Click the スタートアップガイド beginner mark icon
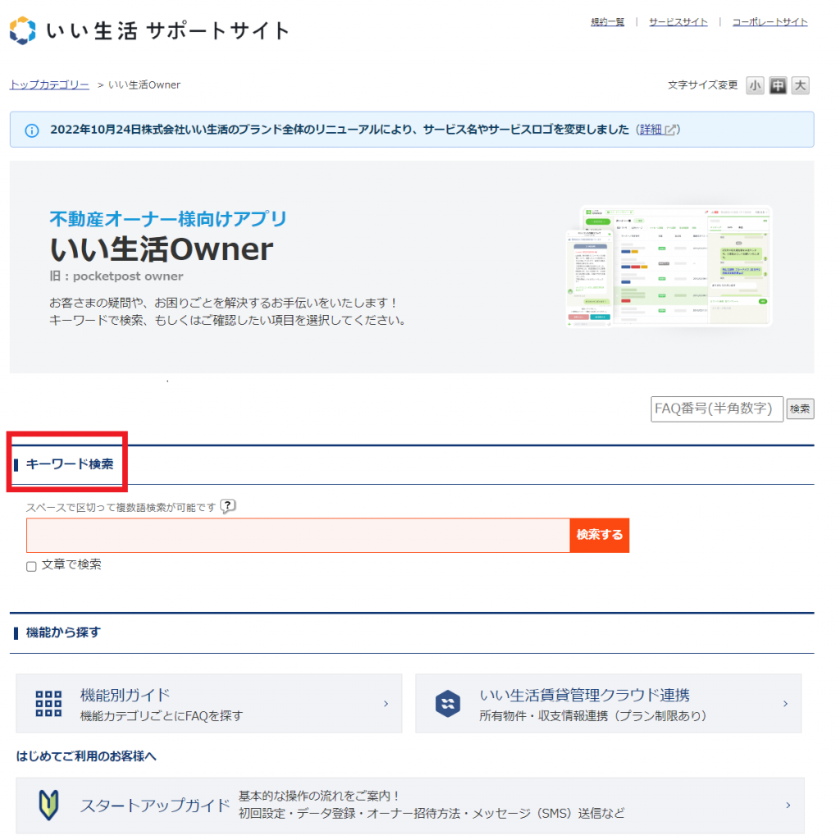 pos(48,806)
